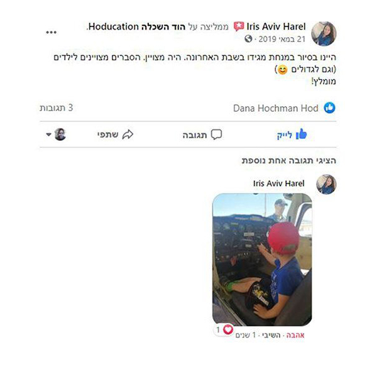367x367 pixels.
Task: Click the תגובה comment bubble button
Action: (x=202, y=134)
